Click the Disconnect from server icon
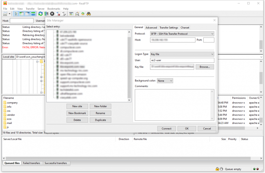265x173 pixels. click(58, 14)
